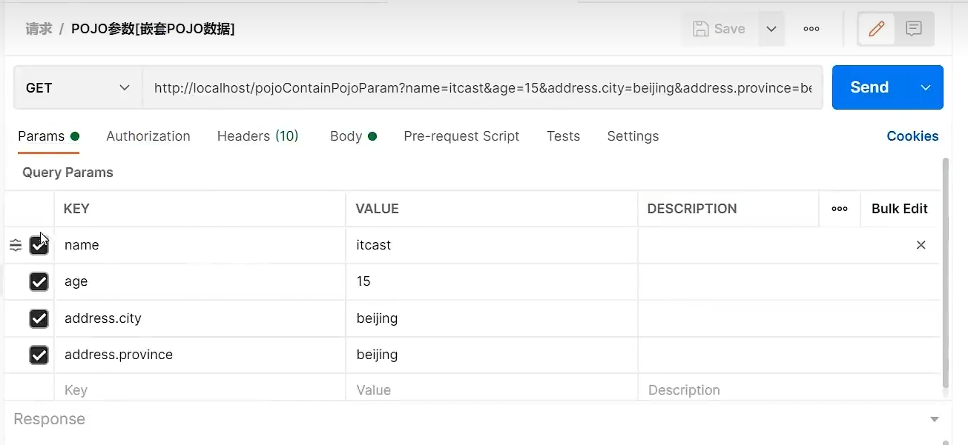Uncheck the age parameter checkbox
The image size is (968, 445).
39,281
